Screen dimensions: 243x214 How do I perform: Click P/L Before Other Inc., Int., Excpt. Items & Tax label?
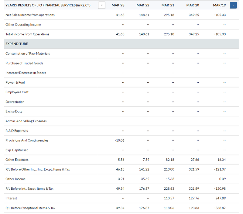point(38,169)
